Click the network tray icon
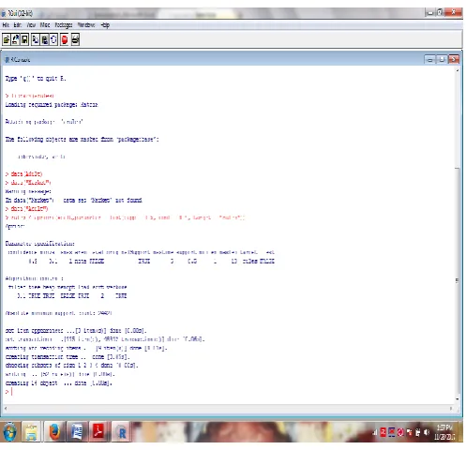 coord(409,432)
